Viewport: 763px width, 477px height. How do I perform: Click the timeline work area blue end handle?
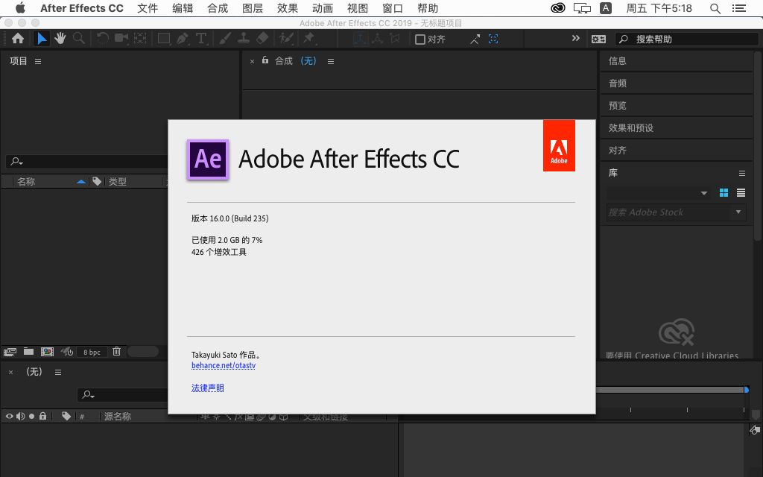(x=747, y=389)
